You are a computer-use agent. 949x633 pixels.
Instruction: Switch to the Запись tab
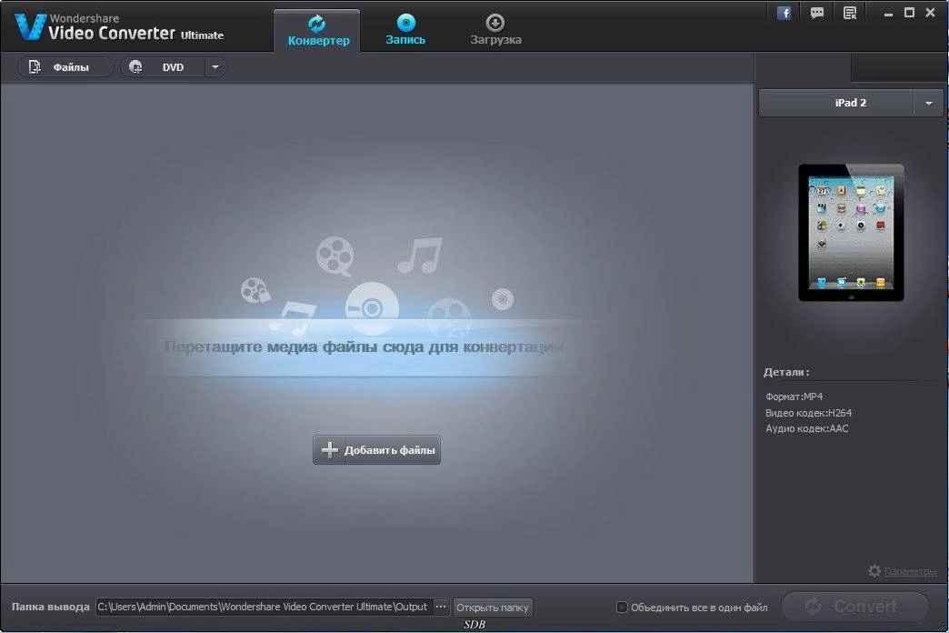(405, 30)
